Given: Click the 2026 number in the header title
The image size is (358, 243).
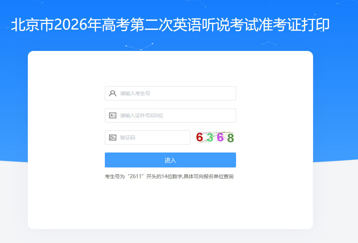Looking at the screenshot, I should click(x=71, y=25).
